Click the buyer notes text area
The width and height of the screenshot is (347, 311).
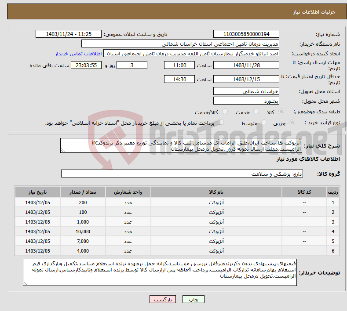tap(160, 272)
